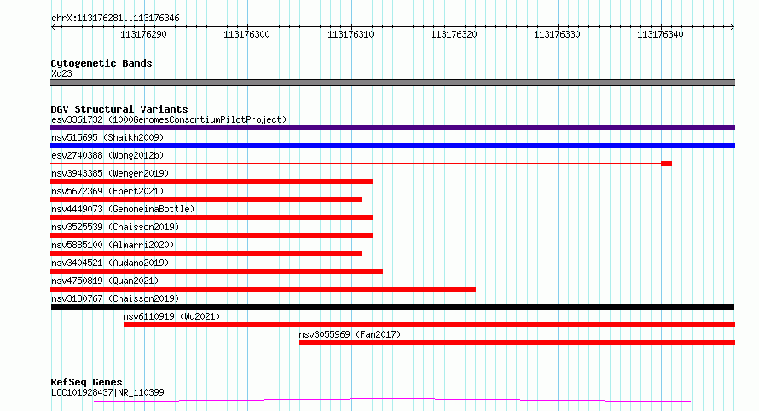This screenshot has height=411, width=759.
Task: Select variant label nsv3943385 (Wenger2019)
Action: tap(110, 173)
